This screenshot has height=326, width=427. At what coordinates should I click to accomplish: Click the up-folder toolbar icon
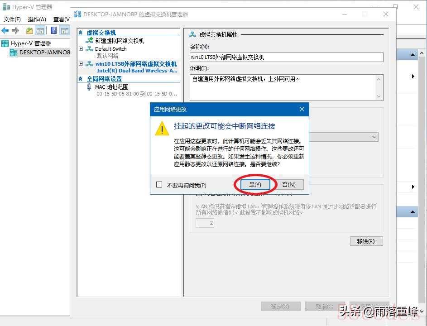[29, 30]
